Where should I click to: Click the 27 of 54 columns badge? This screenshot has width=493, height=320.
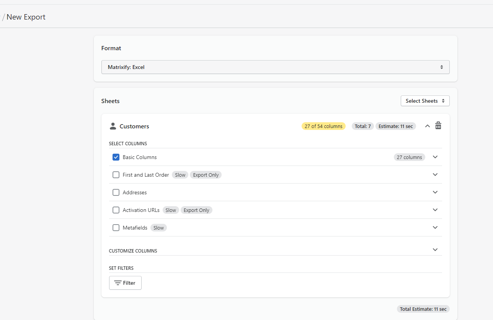pos(323,126)
